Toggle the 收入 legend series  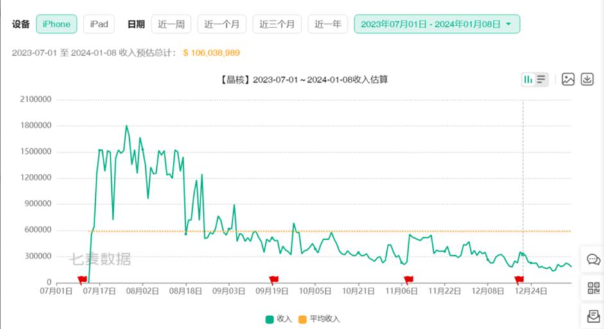pos(278,319)
